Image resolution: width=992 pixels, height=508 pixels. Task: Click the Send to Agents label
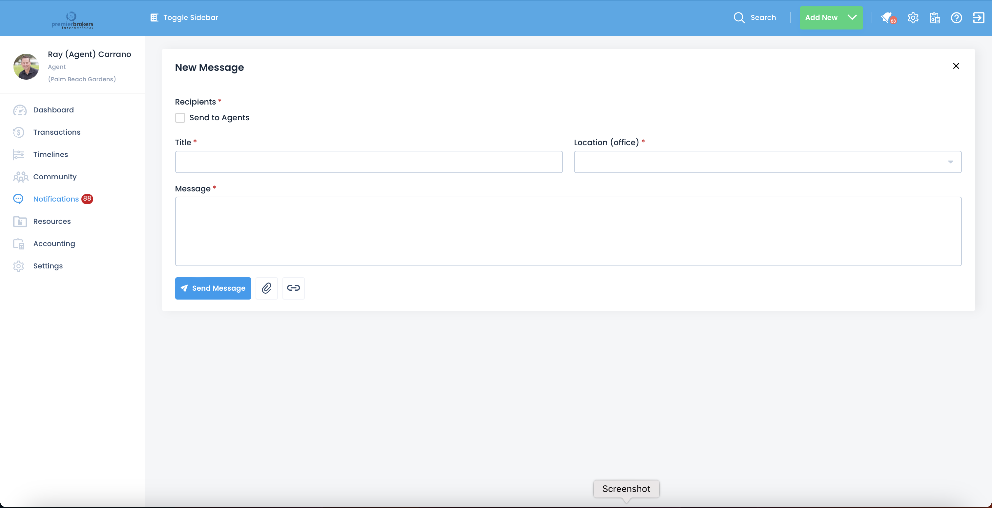click(219, 118)
